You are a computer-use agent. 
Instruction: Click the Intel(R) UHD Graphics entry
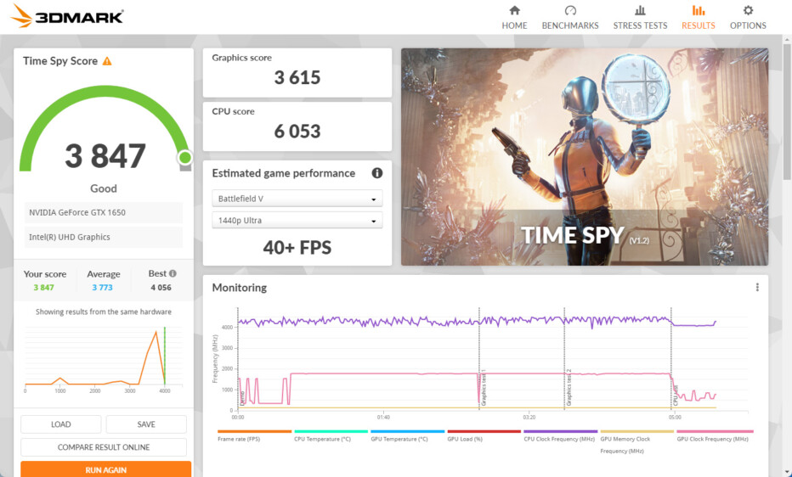pyautogui.click(x=104, y=237)
